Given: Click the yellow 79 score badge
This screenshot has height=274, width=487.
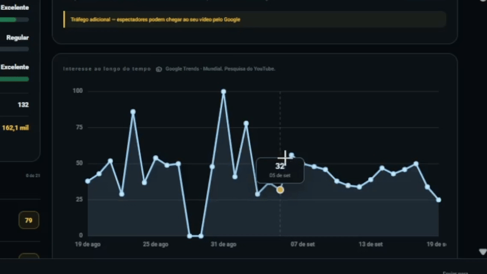Looking at the screenshot, I should (x=29, y=220).
